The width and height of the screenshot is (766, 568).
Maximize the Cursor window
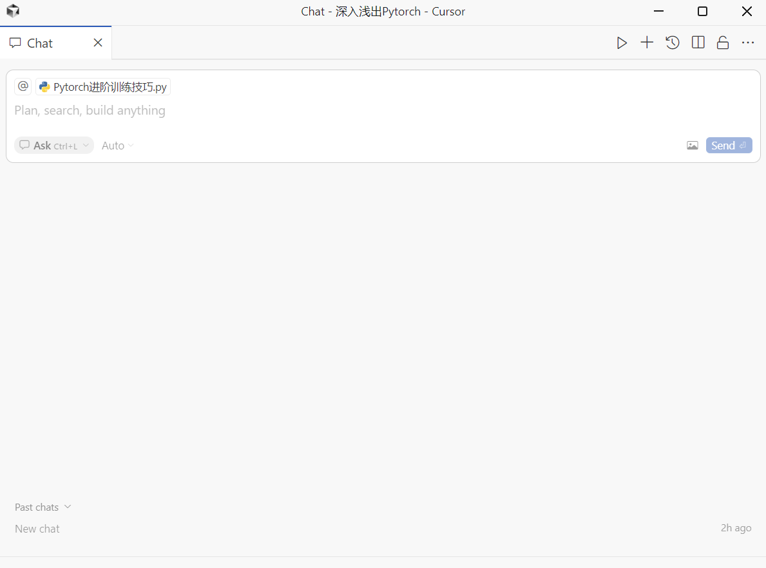702,11
